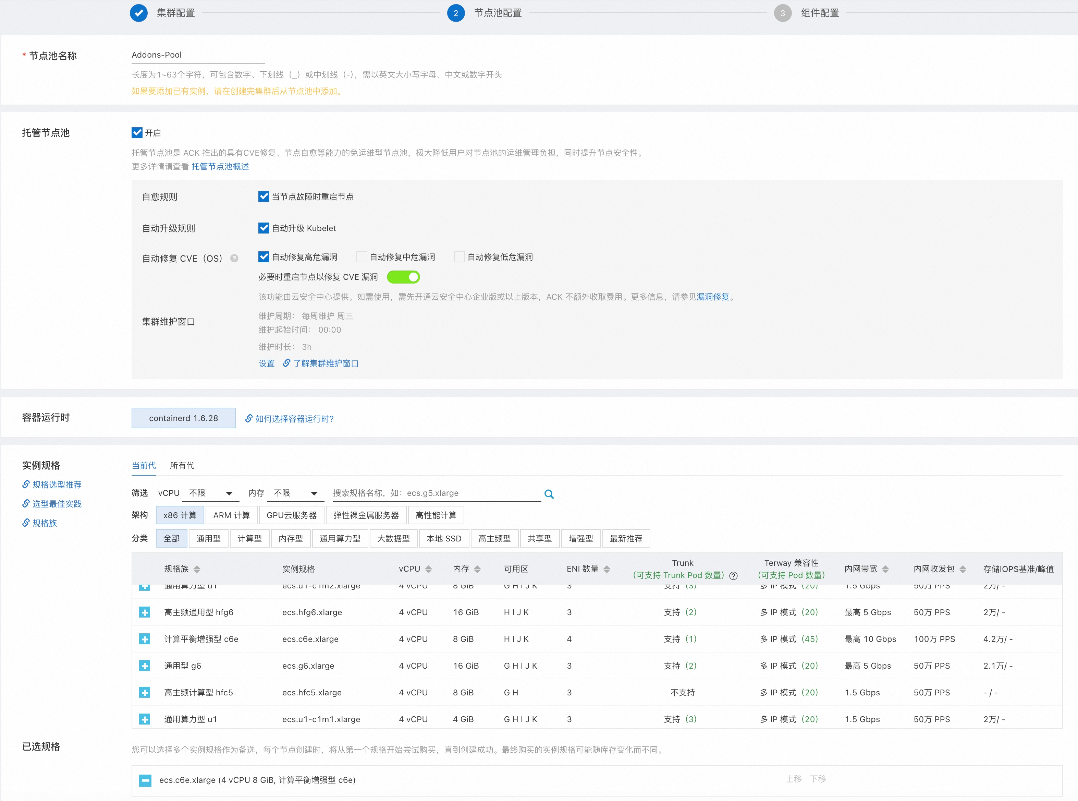
Task: Open the 内存 不限 filter dropdown
Action: (x=295, y=493)
